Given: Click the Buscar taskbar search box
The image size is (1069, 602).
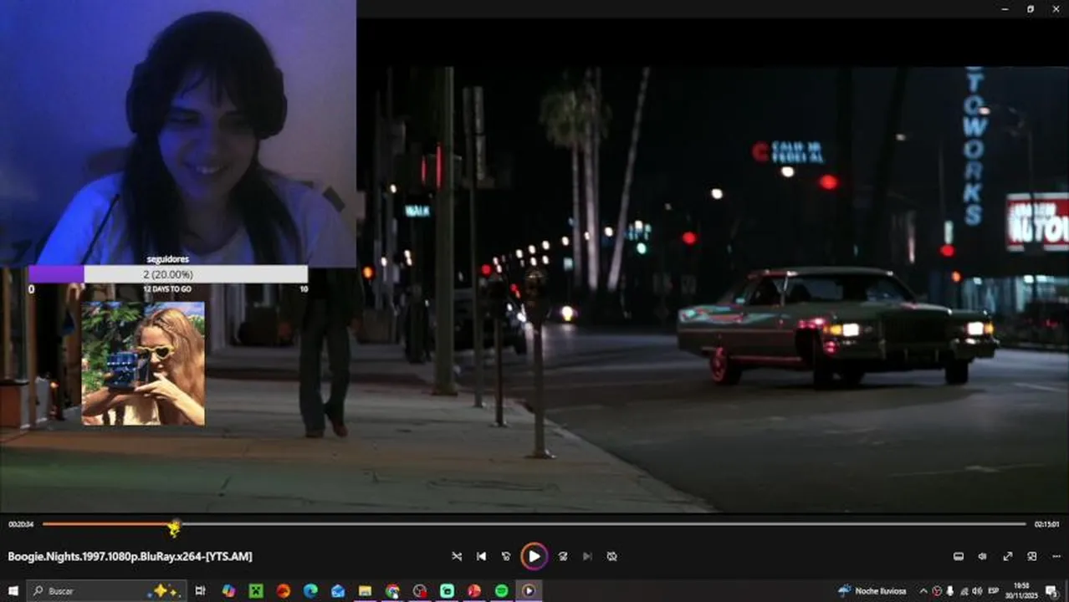Looking at the screenshot, I should 107,590.
